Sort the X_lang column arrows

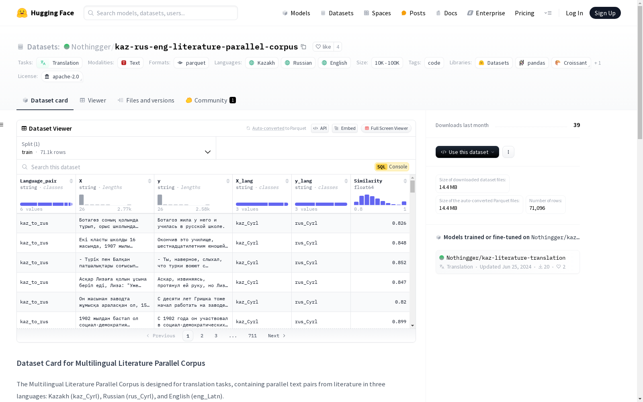pos(287,181)
